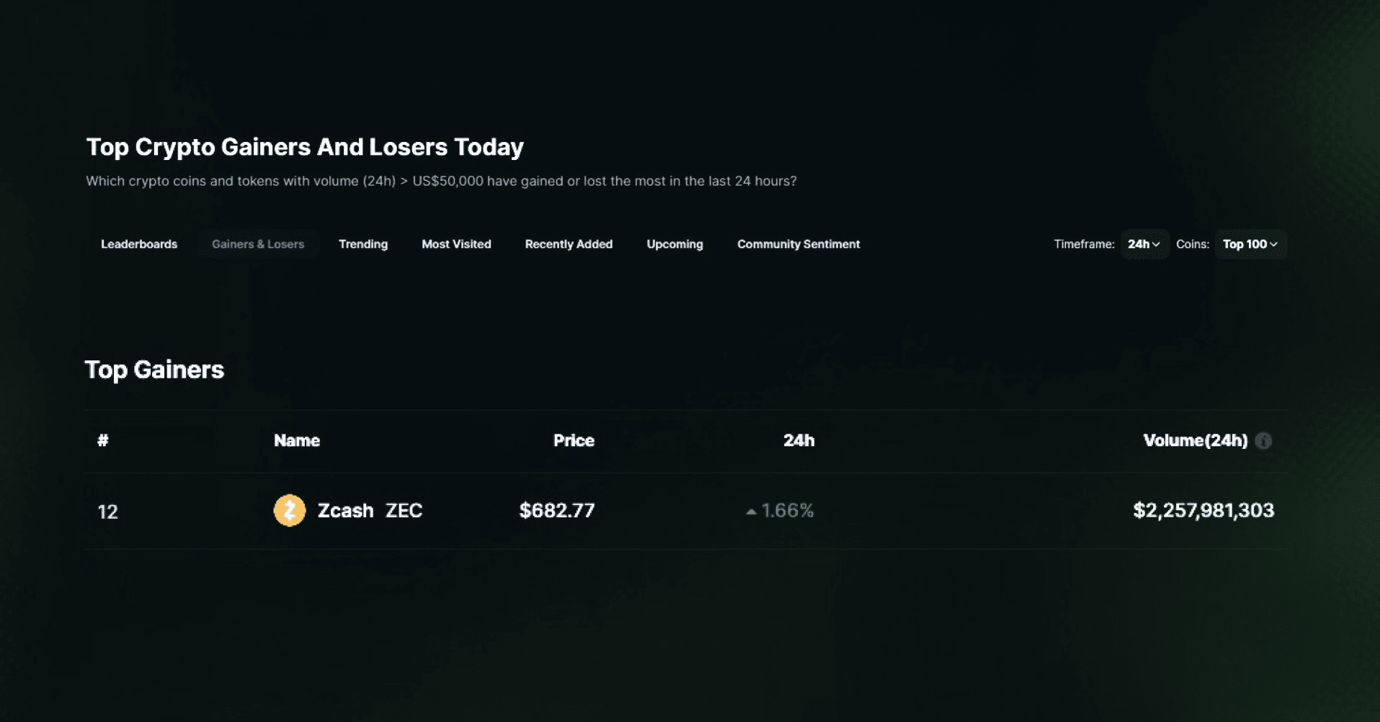Click the ZEC ticker symbol

(x=404, y=510)
